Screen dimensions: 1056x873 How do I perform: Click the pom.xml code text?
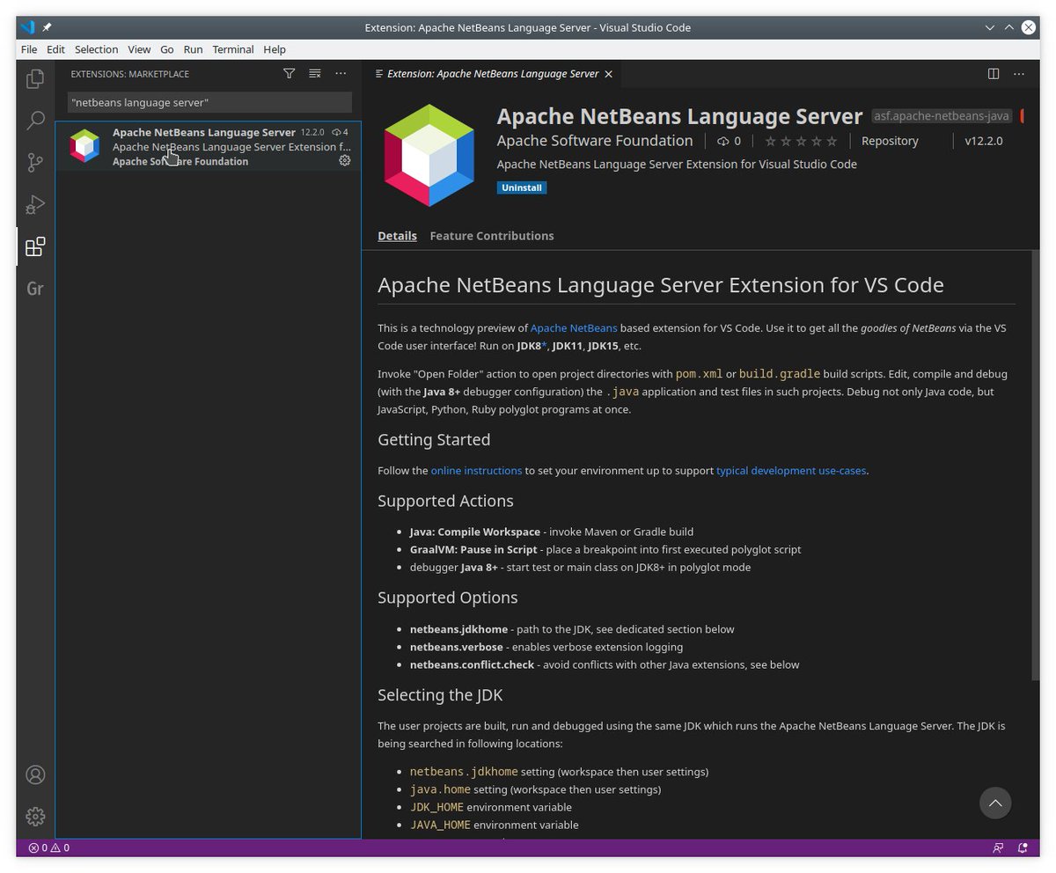699,374
